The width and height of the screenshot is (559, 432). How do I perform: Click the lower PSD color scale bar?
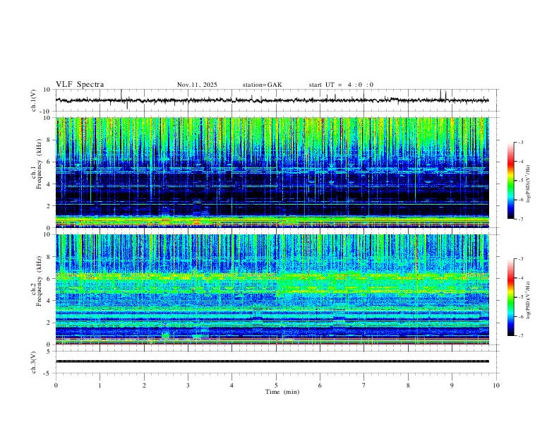pyautogui.click(x=510, y=297)
